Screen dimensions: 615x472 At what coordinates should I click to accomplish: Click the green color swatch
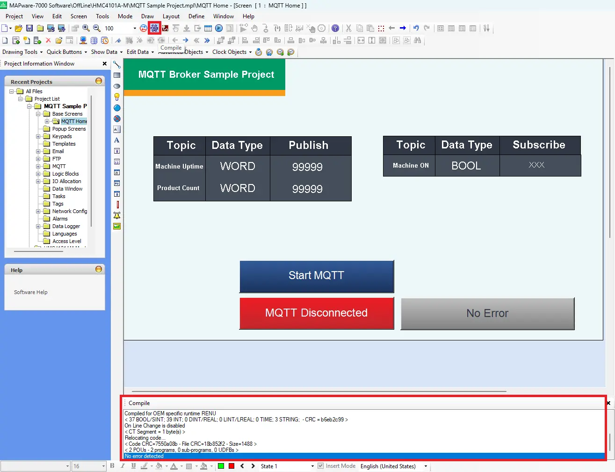click(221, 466)
